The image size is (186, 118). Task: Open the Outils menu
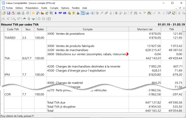[x=44, y=8]
